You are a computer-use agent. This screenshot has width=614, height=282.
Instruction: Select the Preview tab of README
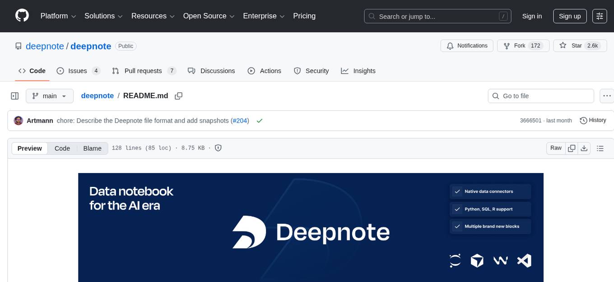pyautogui.click(x=29, y=148)
